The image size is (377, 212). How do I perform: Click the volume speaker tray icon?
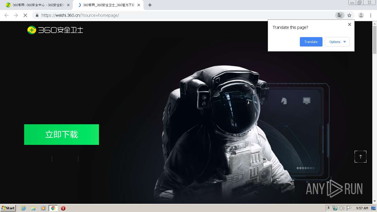342,208
